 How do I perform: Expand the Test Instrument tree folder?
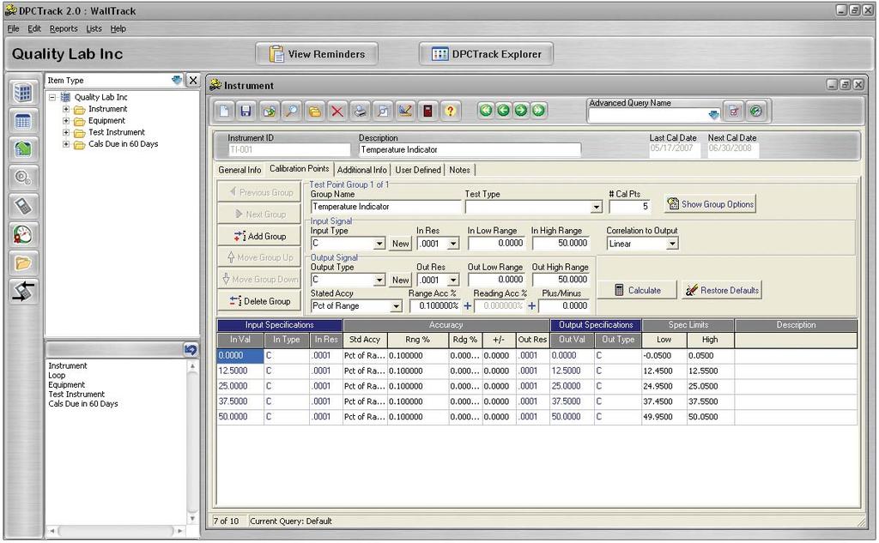66,133
